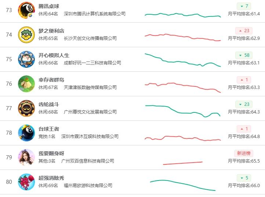Viewport: 265px width, 197px height.
Task: Click the 超强消除秀 ranking trend line
Action: pyautogui.click(x=183, y=185)
